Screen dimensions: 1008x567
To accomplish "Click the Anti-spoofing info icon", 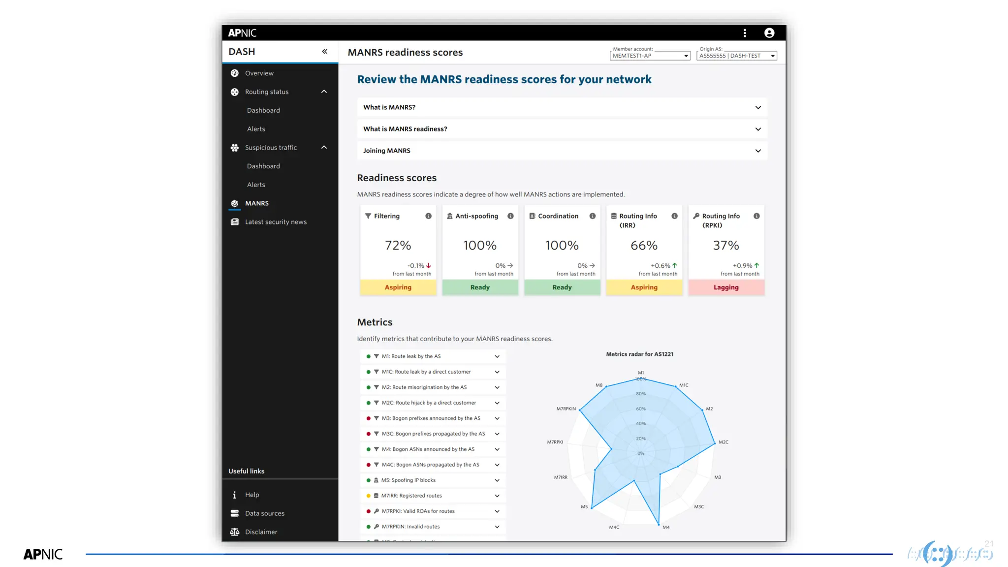I will [510, 216].
